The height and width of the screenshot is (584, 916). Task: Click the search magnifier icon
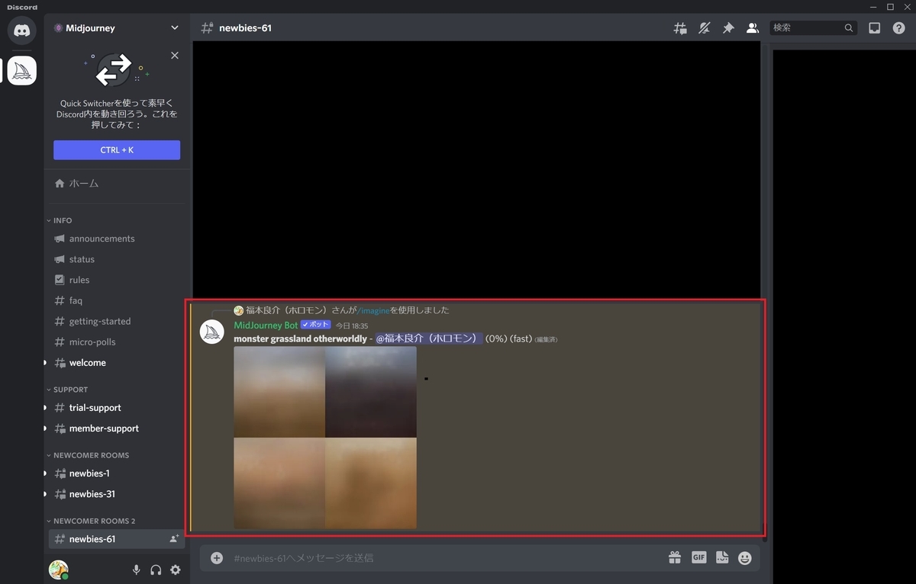(x=849, y=28)
